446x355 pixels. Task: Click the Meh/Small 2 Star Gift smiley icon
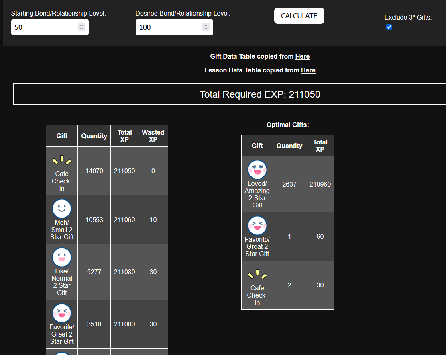[62, 209]
